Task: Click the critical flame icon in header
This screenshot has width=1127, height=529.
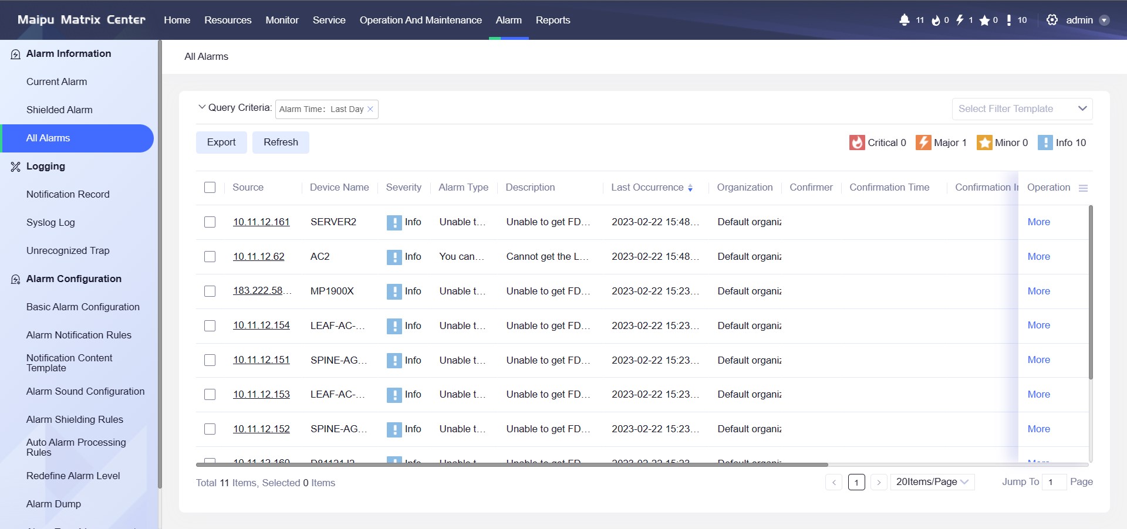Action: click(936, 20)
